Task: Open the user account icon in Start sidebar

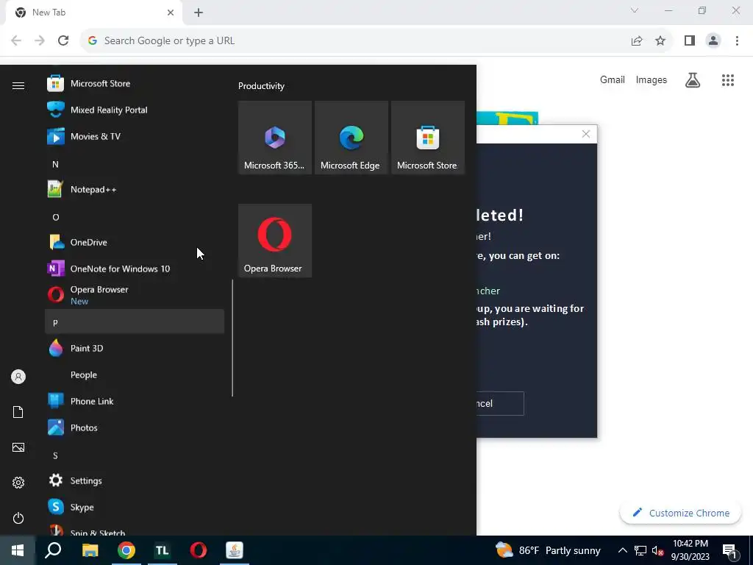Action: [18, 377]
